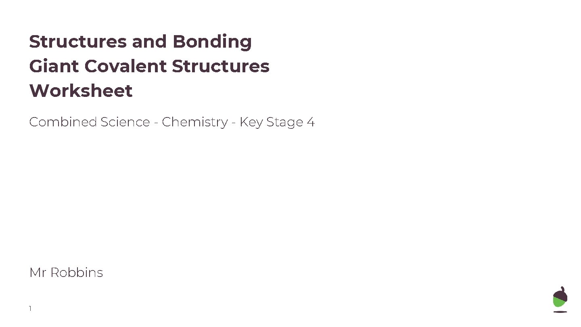
Task: Click the word 'Robbins' in author line
Action: pos(77,273)
